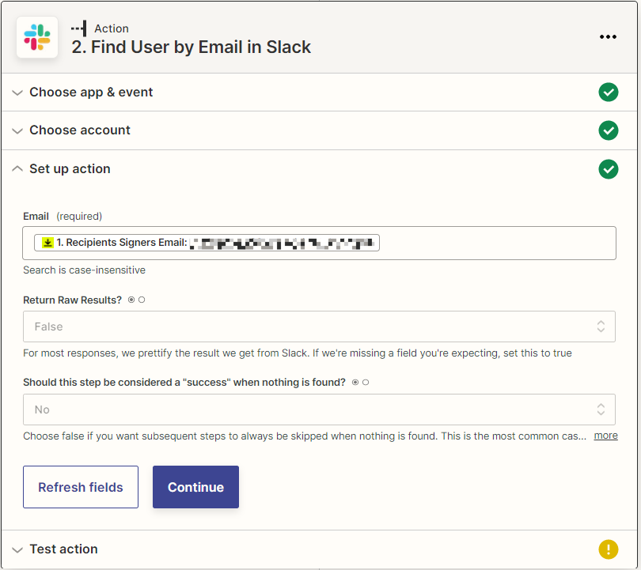
Task: Open the Return Raw Results dropdown
Action: [x=319, y=327]
